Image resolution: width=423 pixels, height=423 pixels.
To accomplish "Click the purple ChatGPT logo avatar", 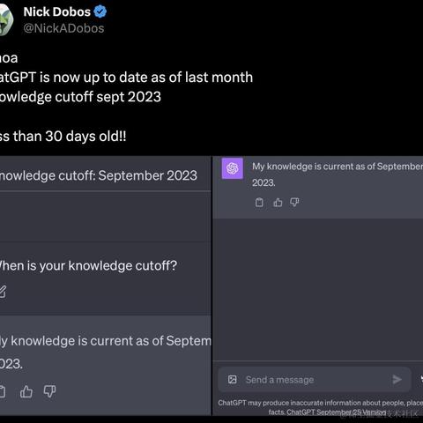I will point(233,168).
